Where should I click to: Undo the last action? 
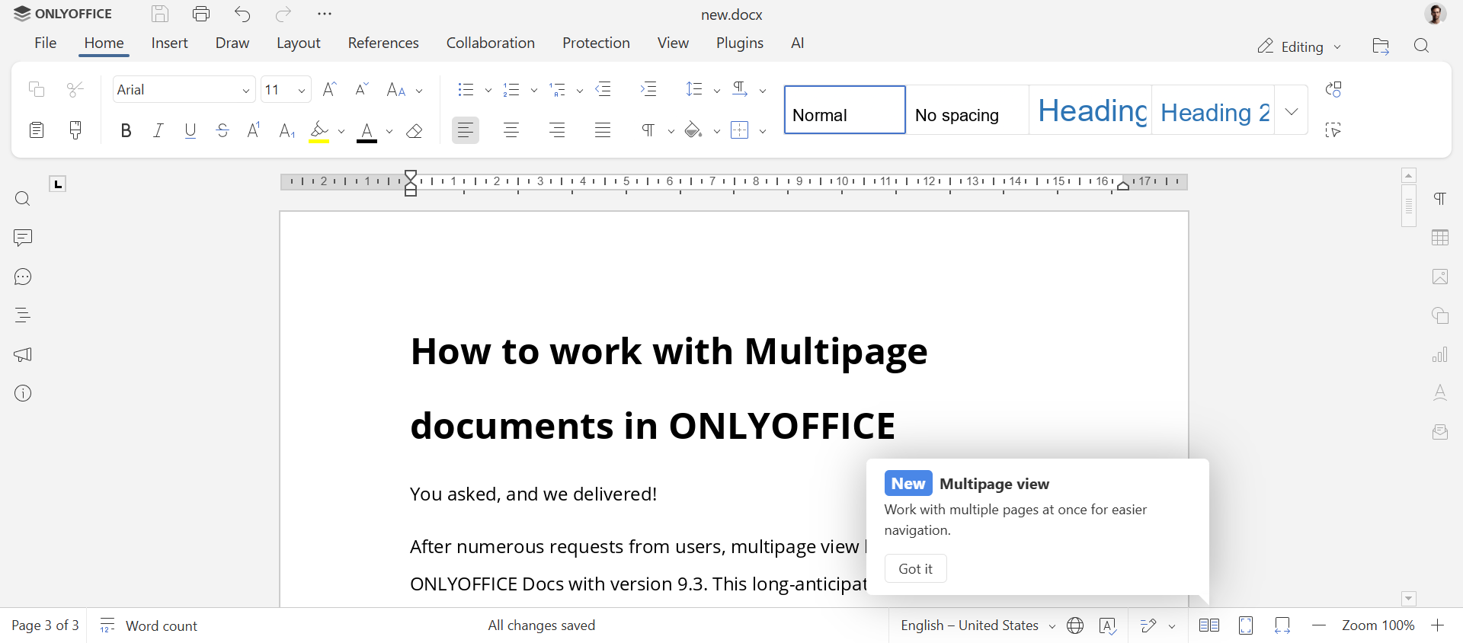pyautogui.click(x=242, y=14)
